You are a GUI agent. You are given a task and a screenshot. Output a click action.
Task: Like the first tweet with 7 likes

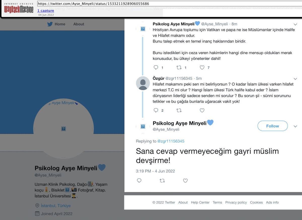[202, 67]
